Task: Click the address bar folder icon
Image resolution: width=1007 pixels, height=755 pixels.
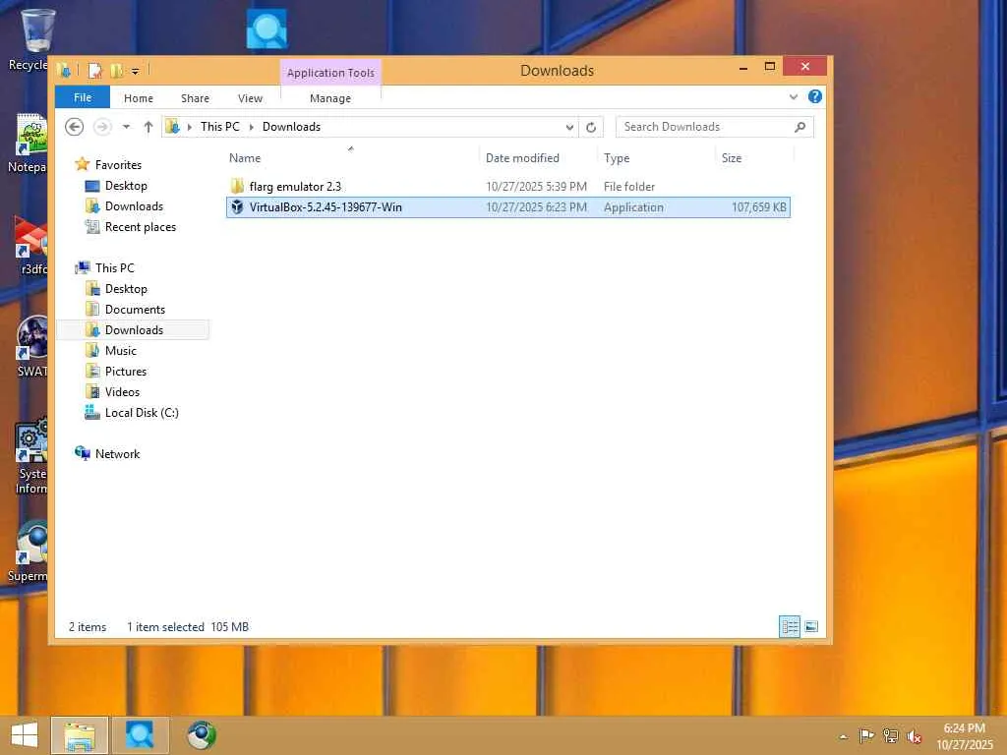Action: point(172,127)
